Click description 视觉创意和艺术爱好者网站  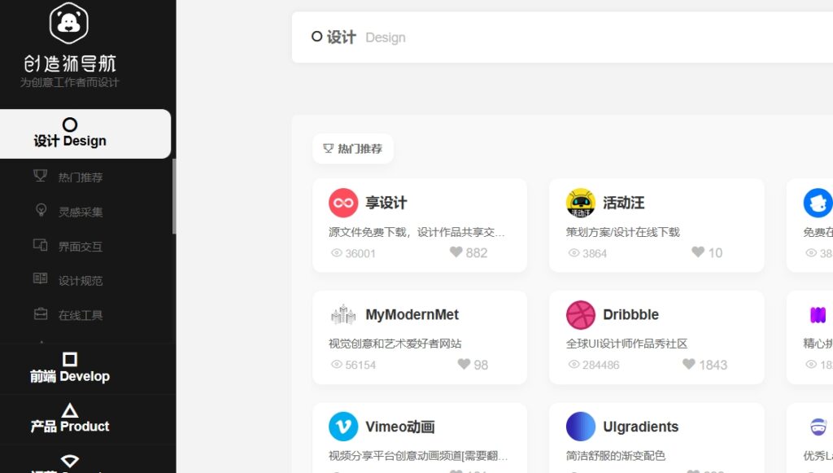coord(395,344)
